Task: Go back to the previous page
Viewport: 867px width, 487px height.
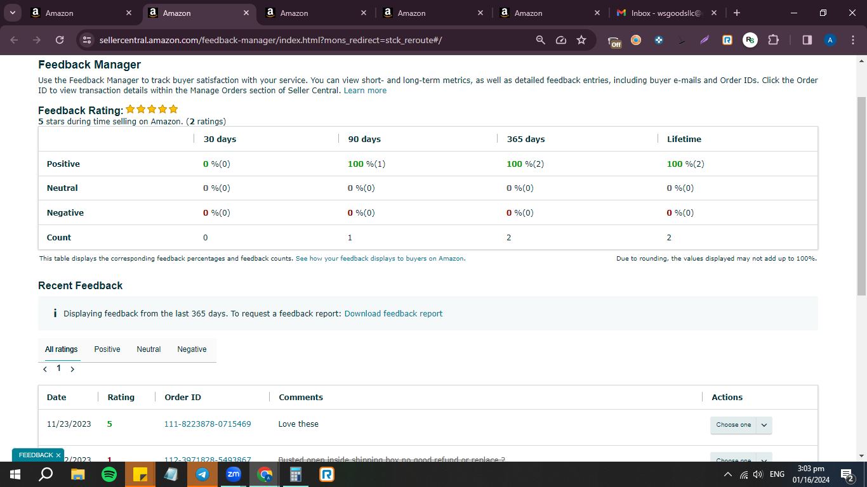Action: point(15,40)
